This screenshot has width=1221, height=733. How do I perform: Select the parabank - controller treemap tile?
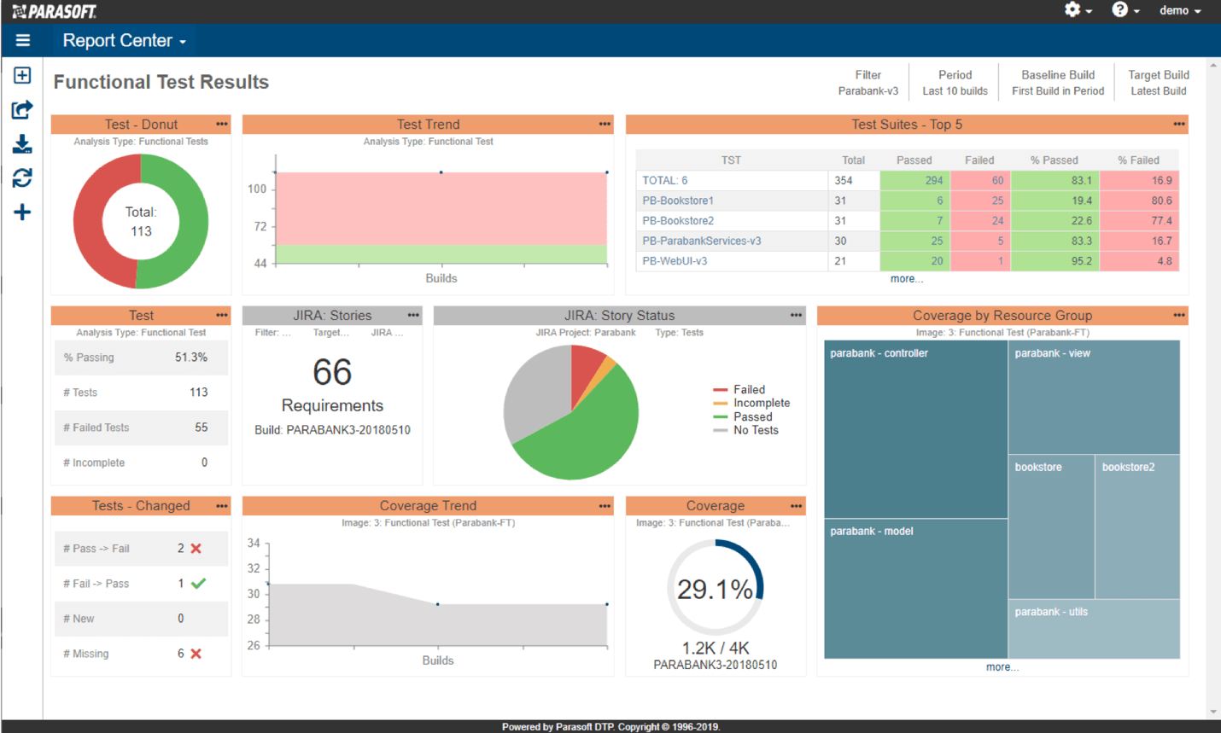tap(914, 427)
